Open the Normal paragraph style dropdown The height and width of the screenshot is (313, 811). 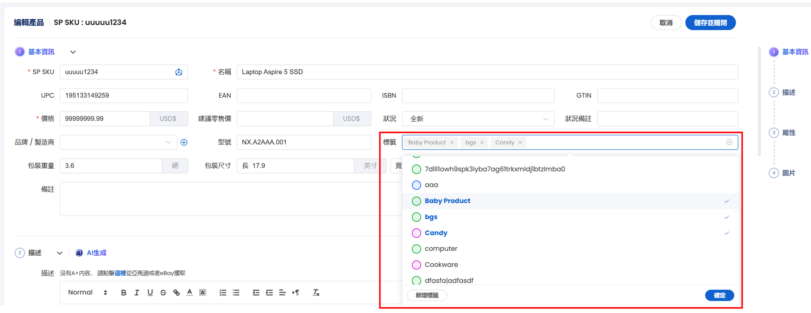pos(87,293)
